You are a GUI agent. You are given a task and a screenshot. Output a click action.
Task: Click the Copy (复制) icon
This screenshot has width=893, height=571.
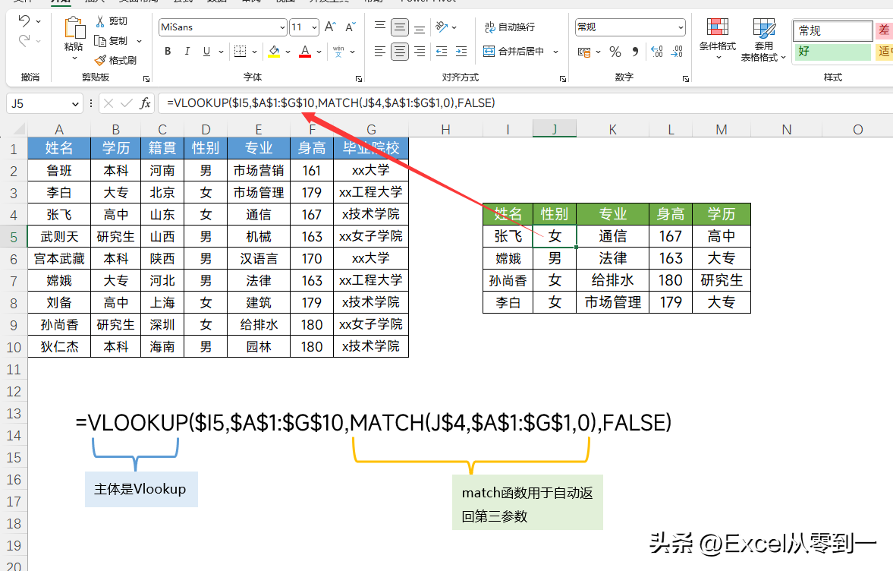(x=100, y=40)
